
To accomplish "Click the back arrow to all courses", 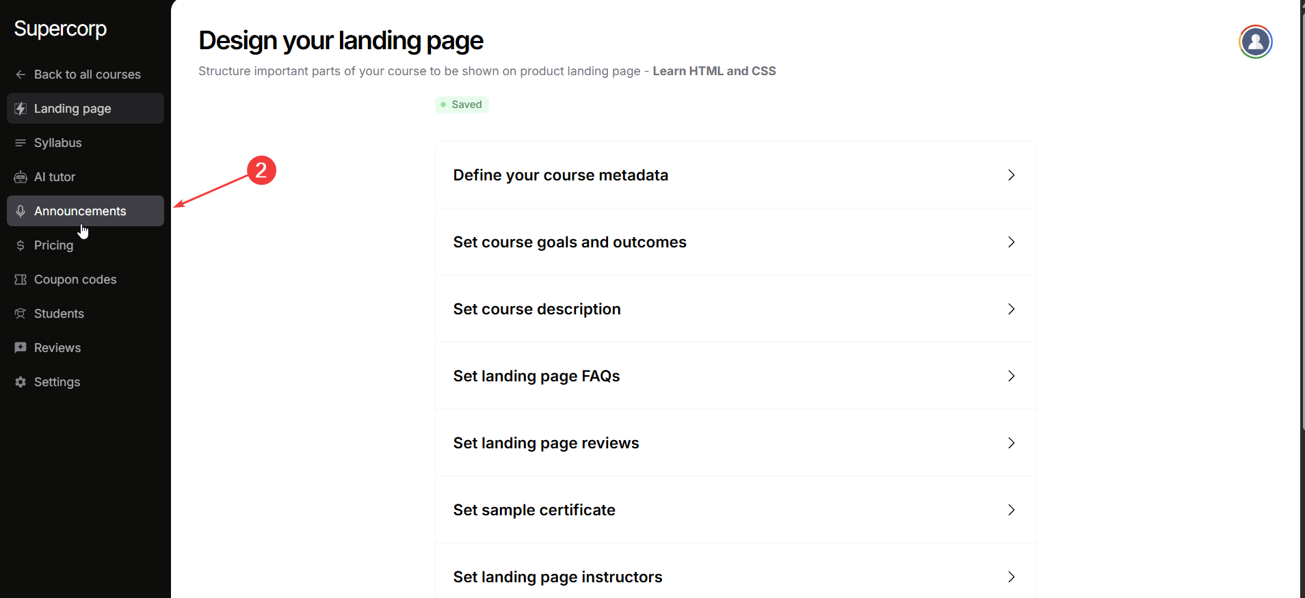I will tap(21, 74).
